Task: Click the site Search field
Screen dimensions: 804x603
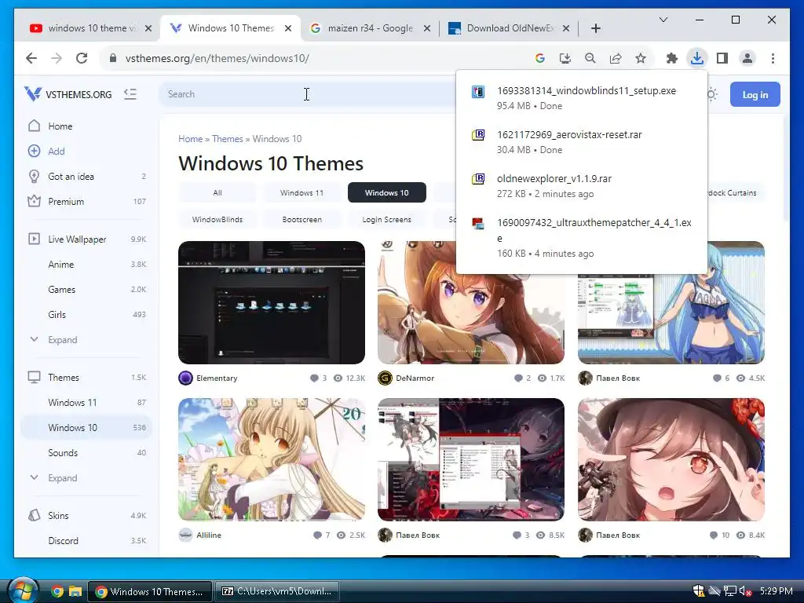Action: coord(308,94)
